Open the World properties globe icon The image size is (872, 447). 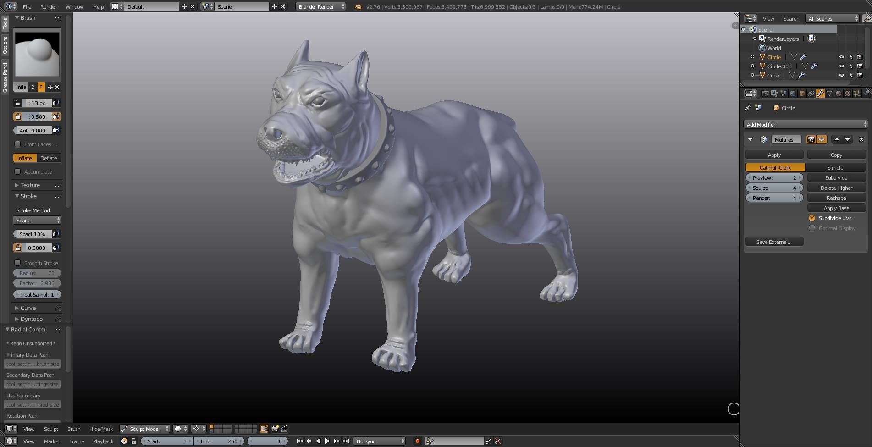(x=792, y=93)
